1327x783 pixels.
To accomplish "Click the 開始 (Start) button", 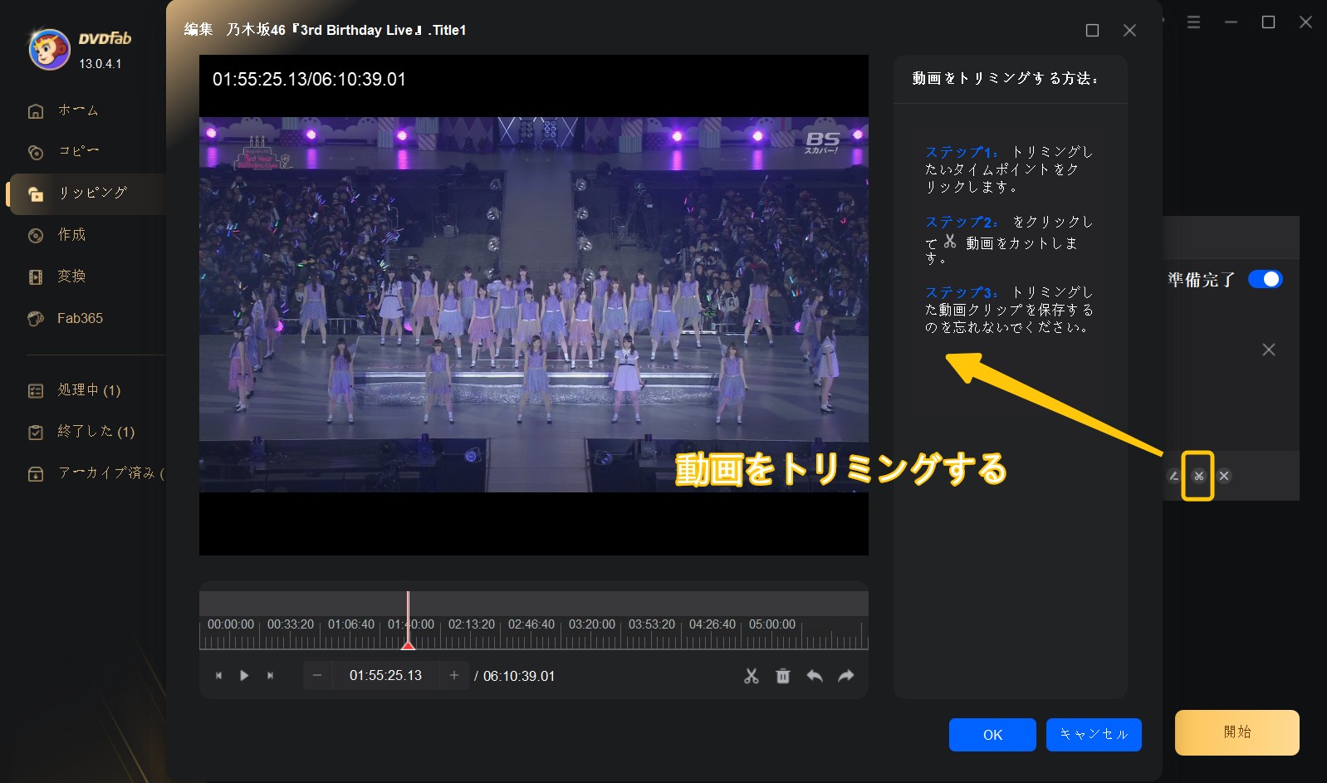I will pyautogui.click(x=1237, y=732).
